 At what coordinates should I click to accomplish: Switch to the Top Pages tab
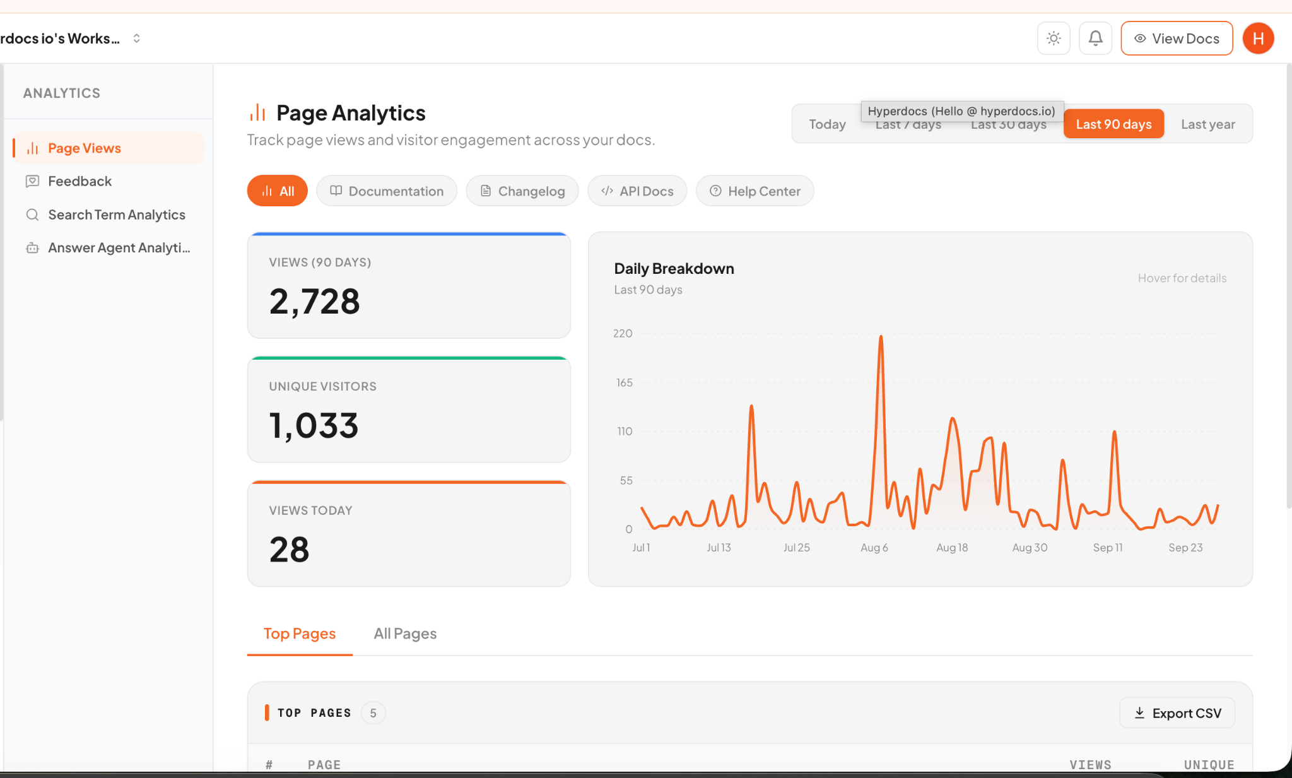click(x=300, y=634)
